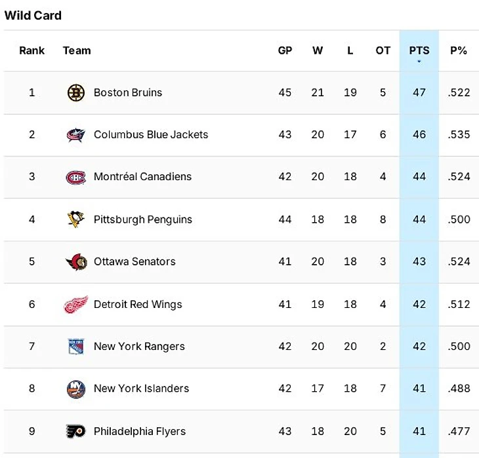Image resolution: width=479 pixels, height=458 pixels.
Task: Click the New York Islanders logo
Action: 76,389
